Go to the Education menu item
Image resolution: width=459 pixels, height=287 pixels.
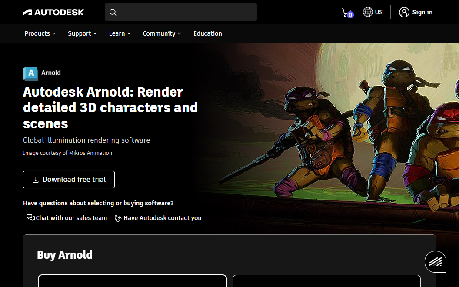click(x=207, y=33)
